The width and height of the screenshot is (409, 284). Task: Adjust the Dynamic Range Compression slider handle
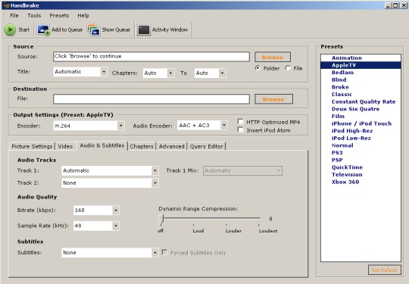[x=161, y=219]
